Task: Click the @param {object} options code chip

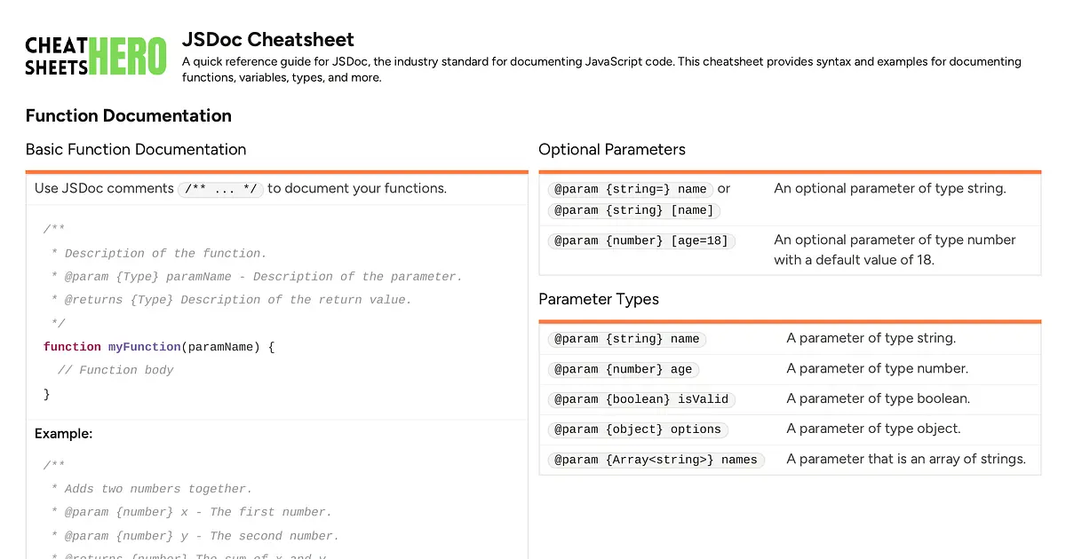Action: coord(638,429)
